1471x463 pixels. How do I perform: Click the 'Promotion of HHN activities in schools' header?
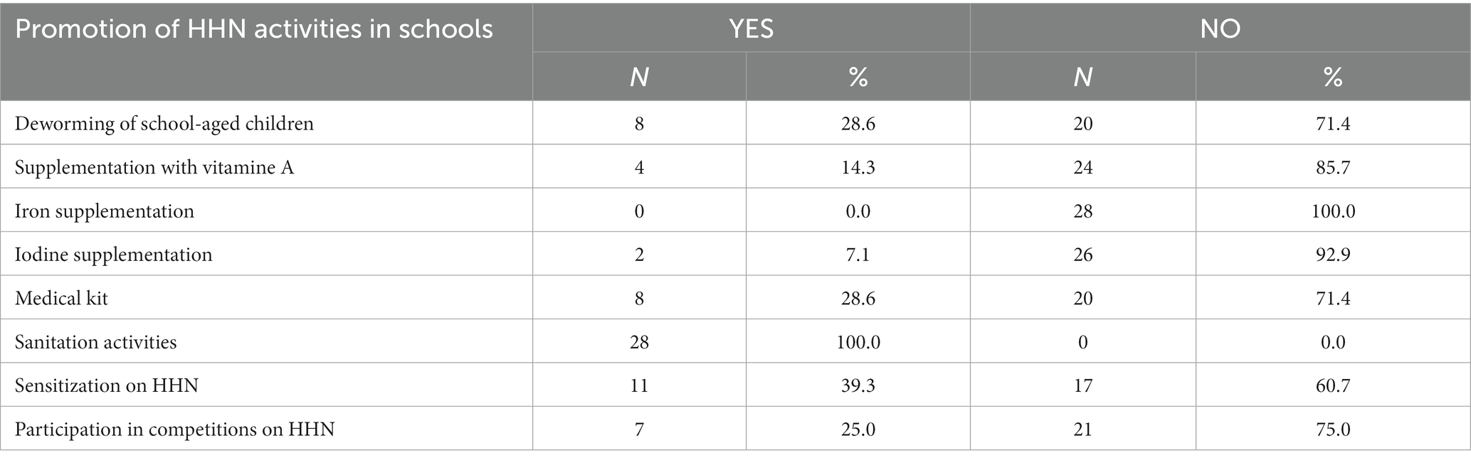pos(254,29)
